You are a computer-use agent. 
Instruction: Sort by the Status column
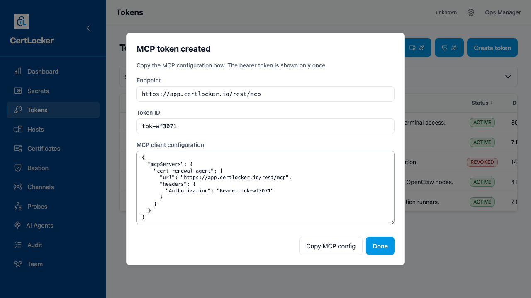(x=482, y=103)
